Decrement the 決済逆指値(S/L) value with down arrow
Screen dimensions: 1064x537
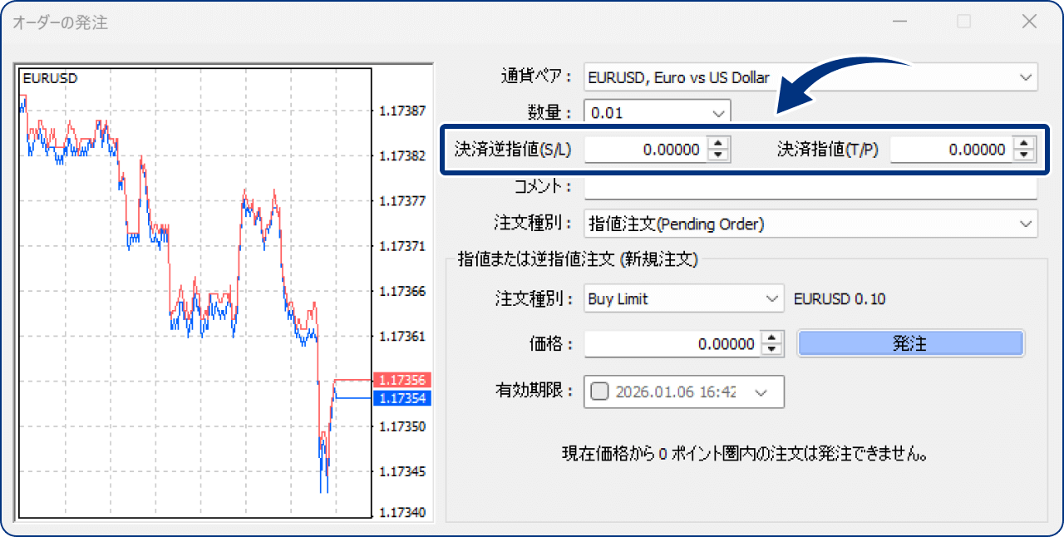[x=717, y=155]
